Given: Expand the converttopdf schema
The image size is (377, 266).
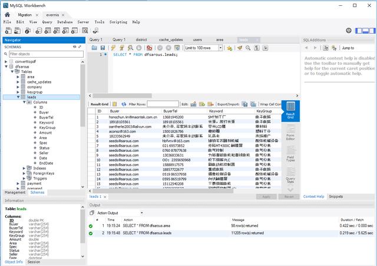Looking at the screenshot, I should [x=6, y=62].
